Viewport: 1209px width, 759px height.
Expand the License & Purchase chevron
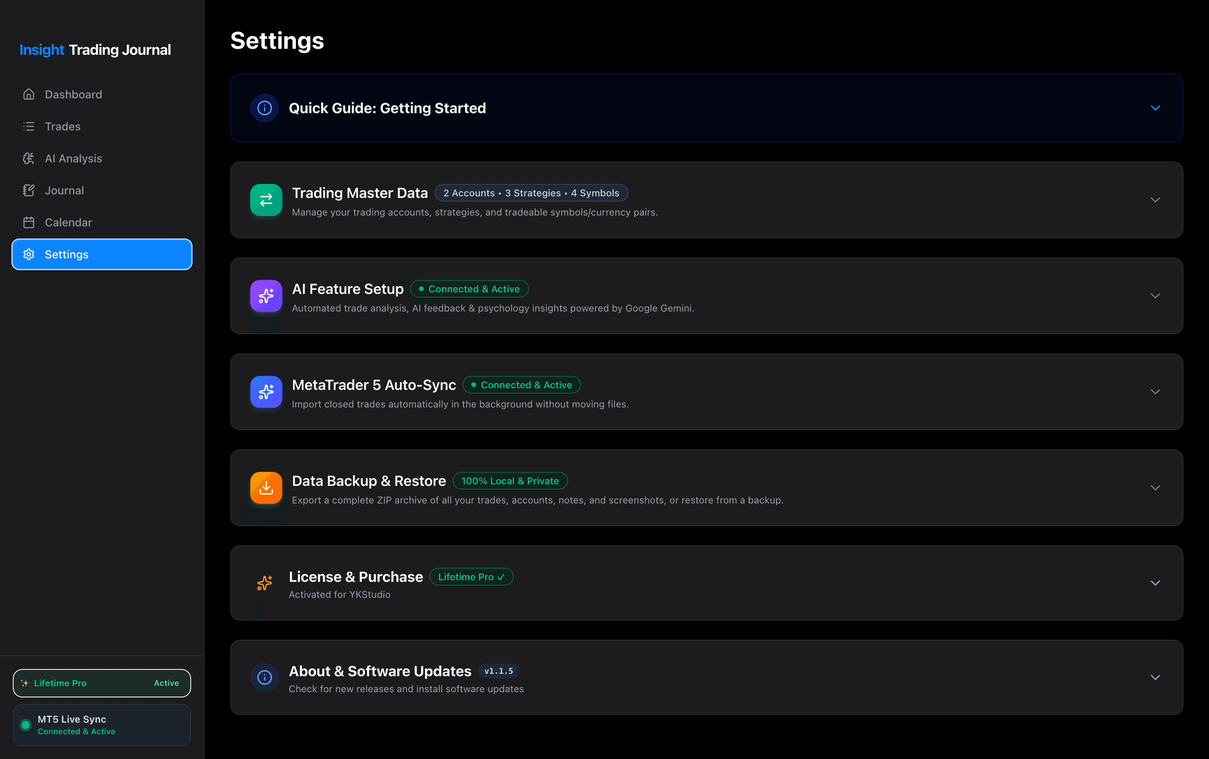pyautogui.click(x=1155, y=583)
